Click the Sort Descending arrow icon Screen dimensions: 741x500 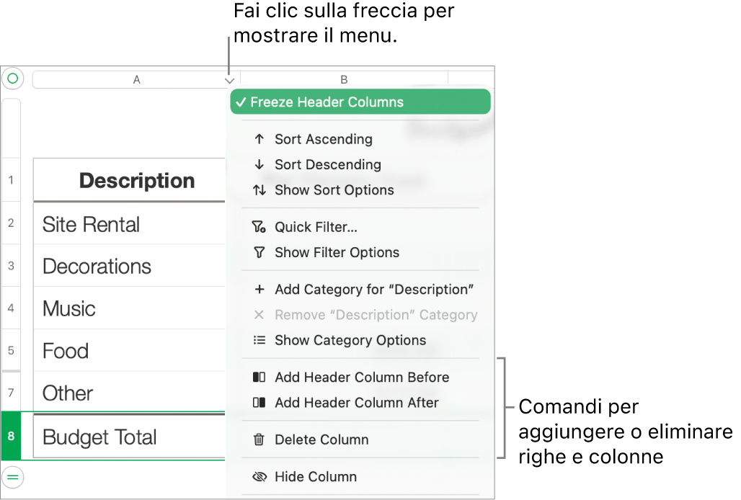[259, 165]
